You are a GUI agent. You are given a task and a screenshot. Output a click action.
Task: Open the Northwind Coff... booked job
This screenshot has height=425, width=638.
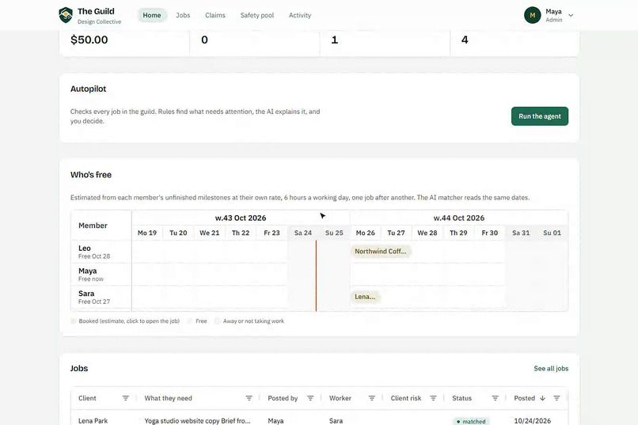pyautogui.click(x=381, y=252)
